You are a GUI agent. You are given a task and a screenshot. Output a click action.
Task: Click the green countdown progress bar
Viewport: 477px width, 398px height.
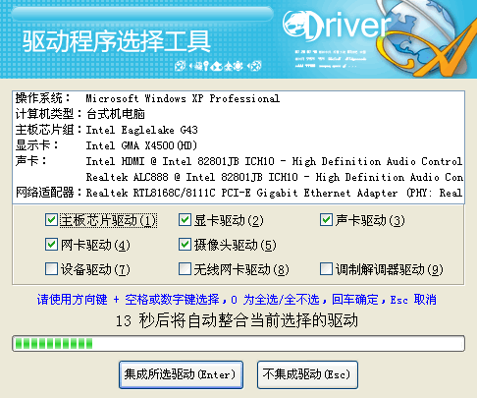238,344
